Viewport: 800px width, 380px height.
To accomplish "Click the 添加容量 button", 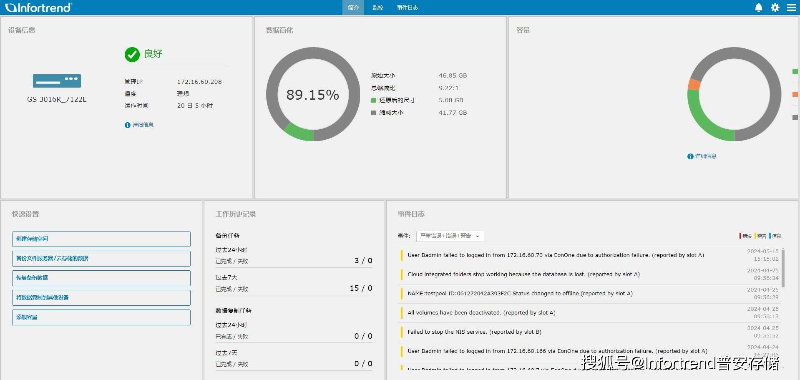I will coord(101,317).
